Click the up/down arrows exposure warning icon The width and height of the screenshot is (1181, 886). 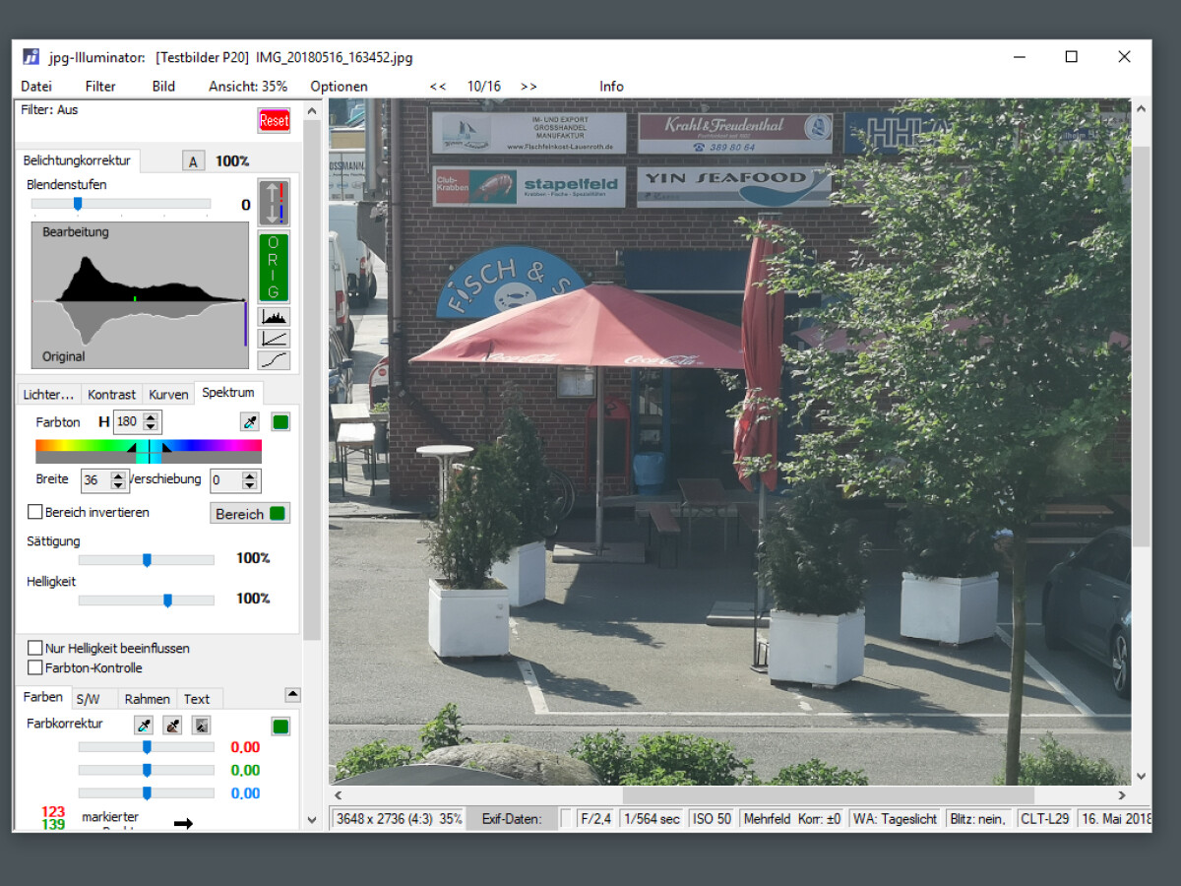point(274,203)
